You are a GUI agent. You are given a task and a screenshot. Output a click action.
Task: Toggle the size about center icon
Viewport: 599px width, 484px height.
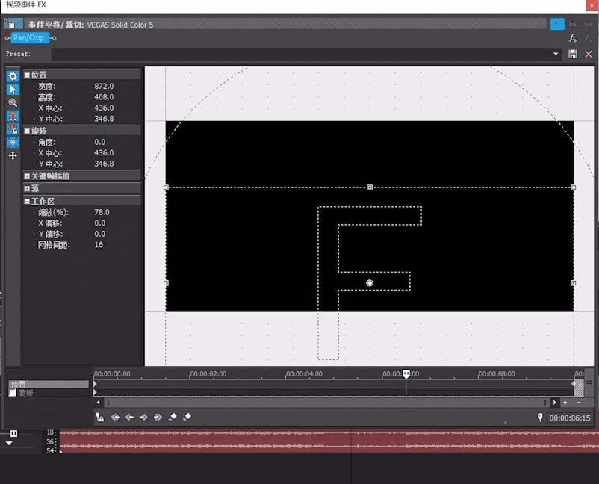tap(13, 142)
